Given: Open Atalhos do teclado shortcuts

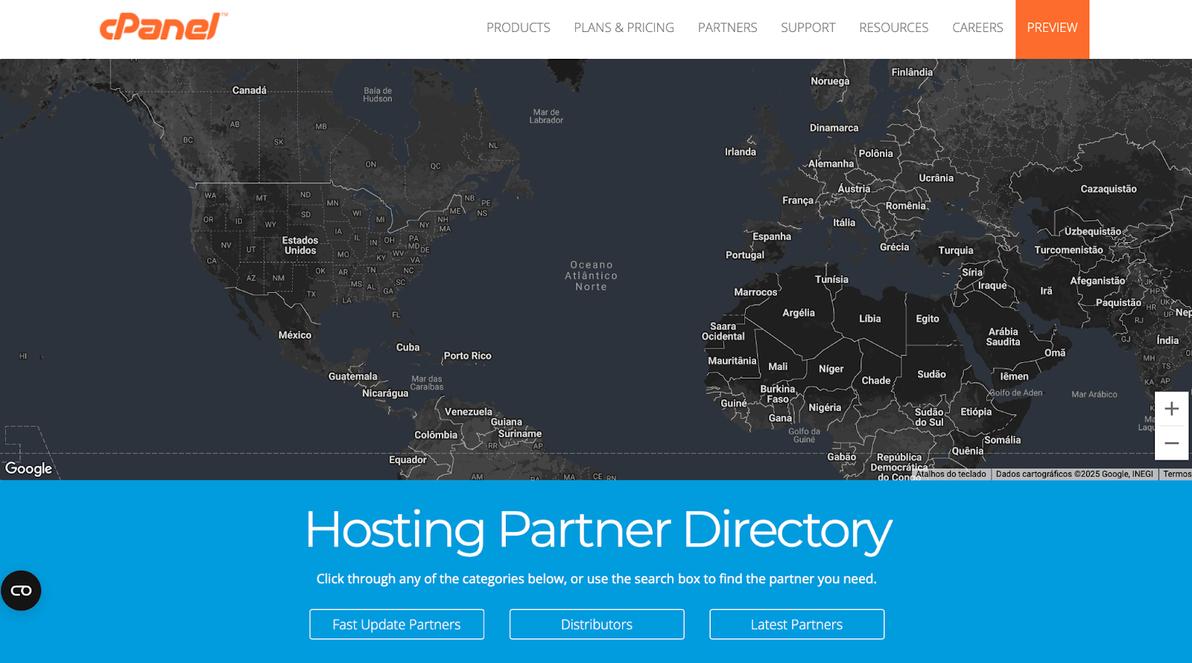Looking at the screenshot, I should 951,474.
